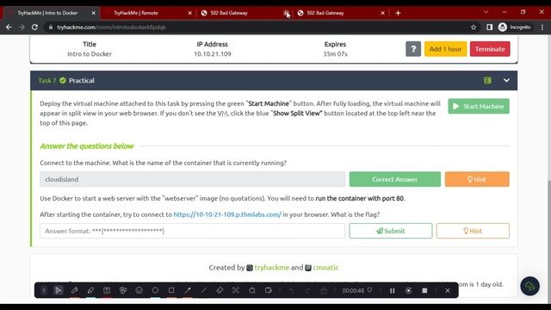Collapse the Task 7 Practical section
551x310 pixels.
pos(506,80)
